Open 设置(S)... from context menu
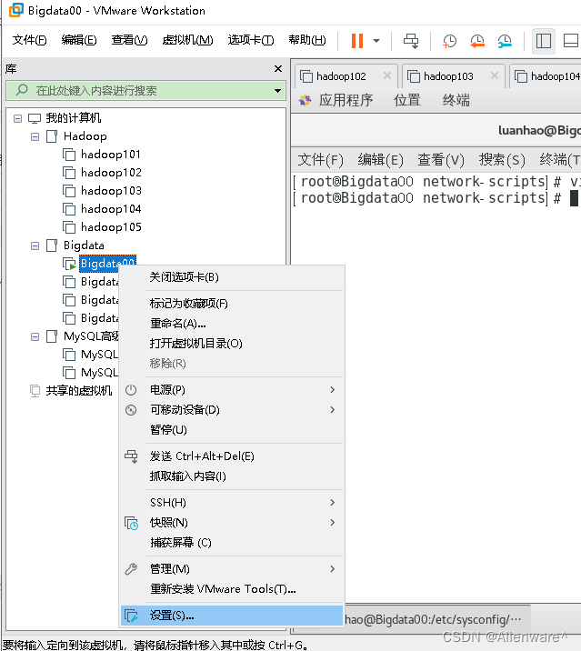The height and width of the screenshot is (651, 581). (x=232, y=616)
